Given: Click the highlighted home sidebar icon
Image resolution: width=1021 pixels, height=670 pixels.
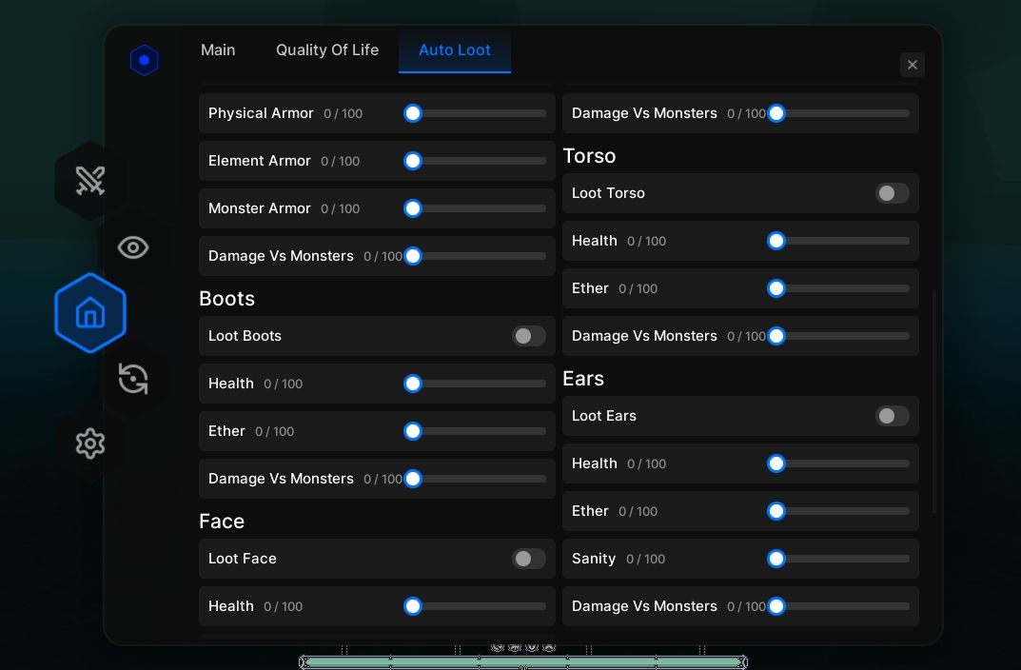Looking at the screenshot, I should click(x=90, y=312).
